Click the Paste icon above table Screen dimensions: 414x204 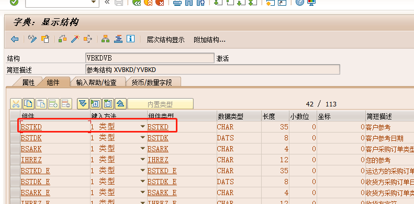[x=41, y=104]
